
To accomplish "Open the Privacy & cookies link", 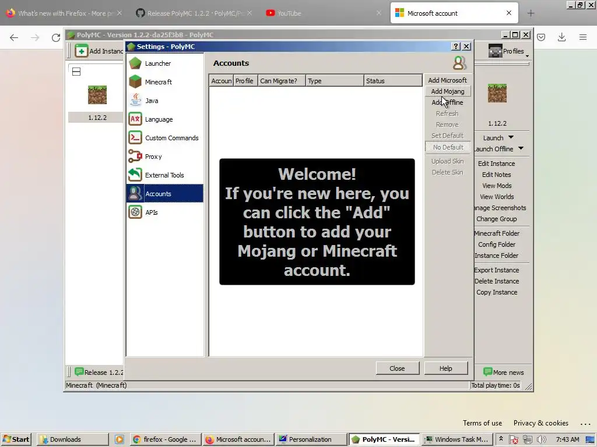I will pos(540,423).
